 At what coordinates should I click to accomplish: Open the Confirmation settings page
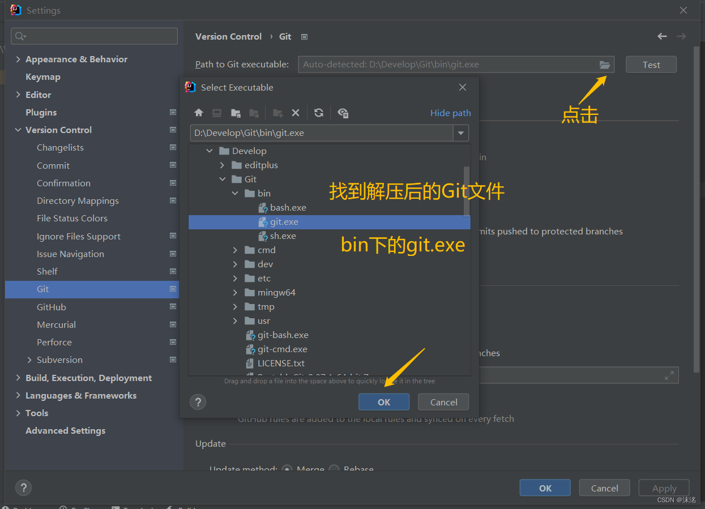(x=63, y=183)
